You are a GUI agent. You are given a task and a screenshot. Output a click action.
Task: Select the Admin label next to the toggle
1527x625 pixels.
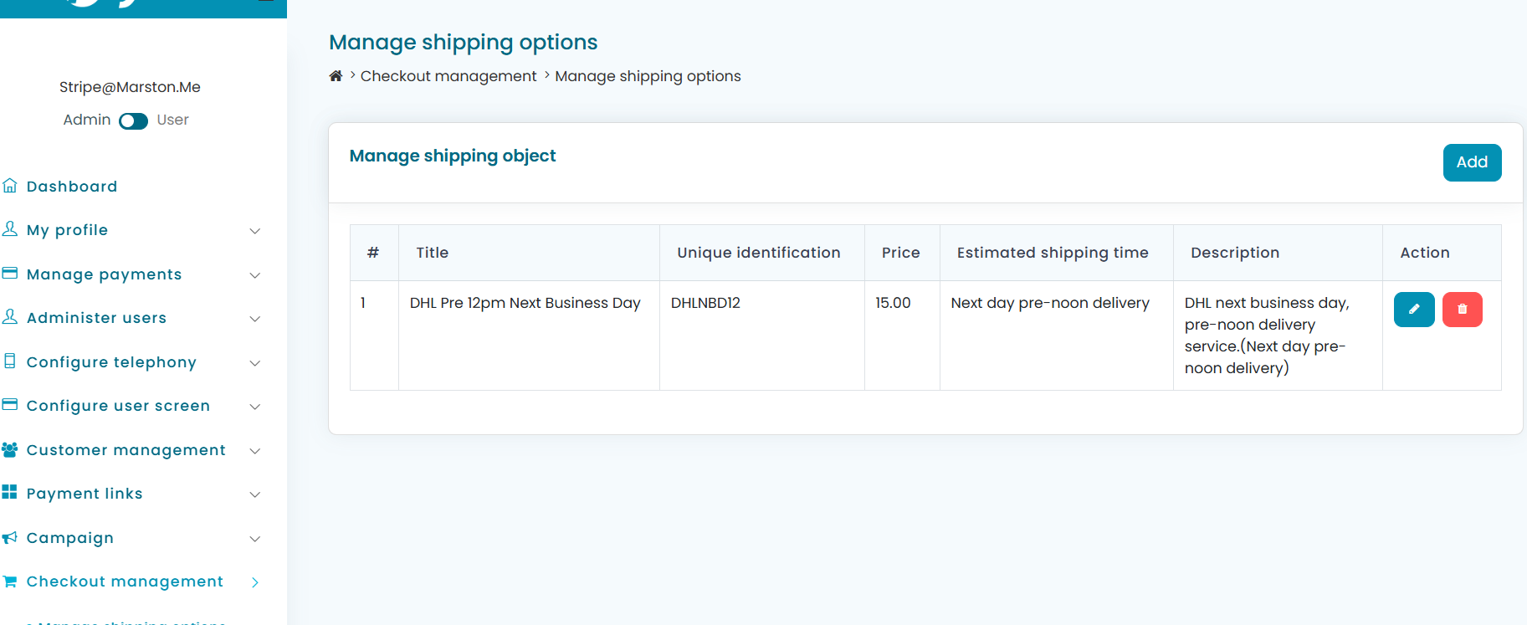87,120
